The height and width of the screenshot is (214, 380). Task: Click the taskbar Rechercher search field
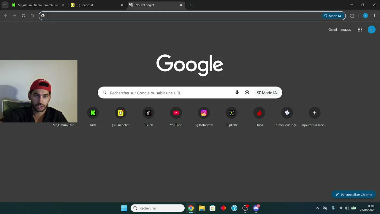[158, 208]
